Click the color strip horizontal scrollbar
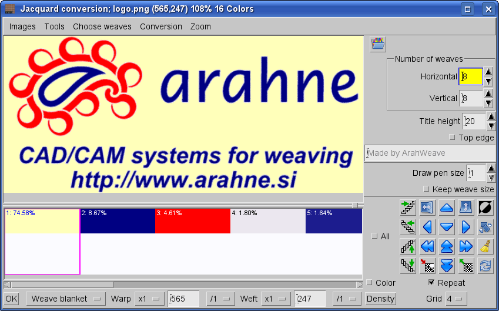Viewport: 499px width, 311px height. click(183, 285)
